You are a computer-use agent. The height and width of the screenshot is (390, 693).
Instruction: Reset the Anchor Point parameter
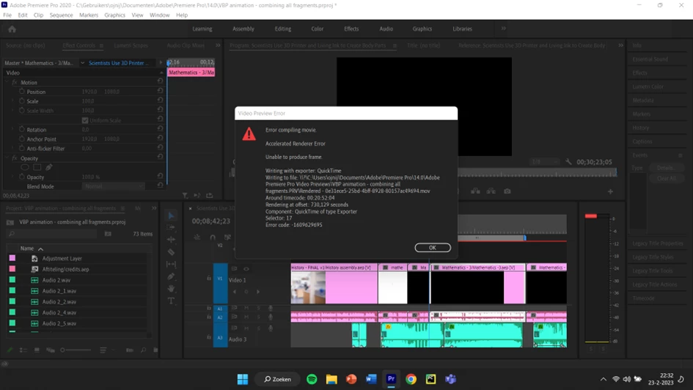(x=160, y=139)
